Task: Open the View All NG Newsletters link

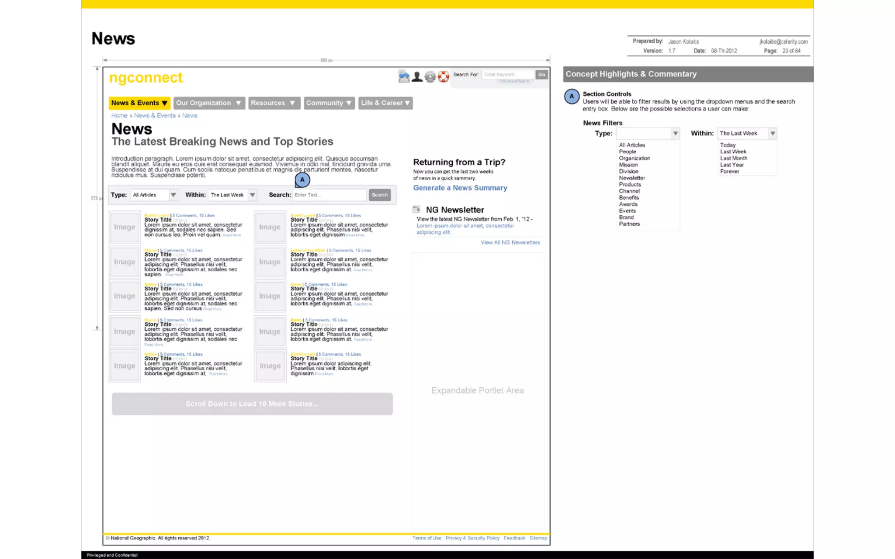Action: [510, 242]
